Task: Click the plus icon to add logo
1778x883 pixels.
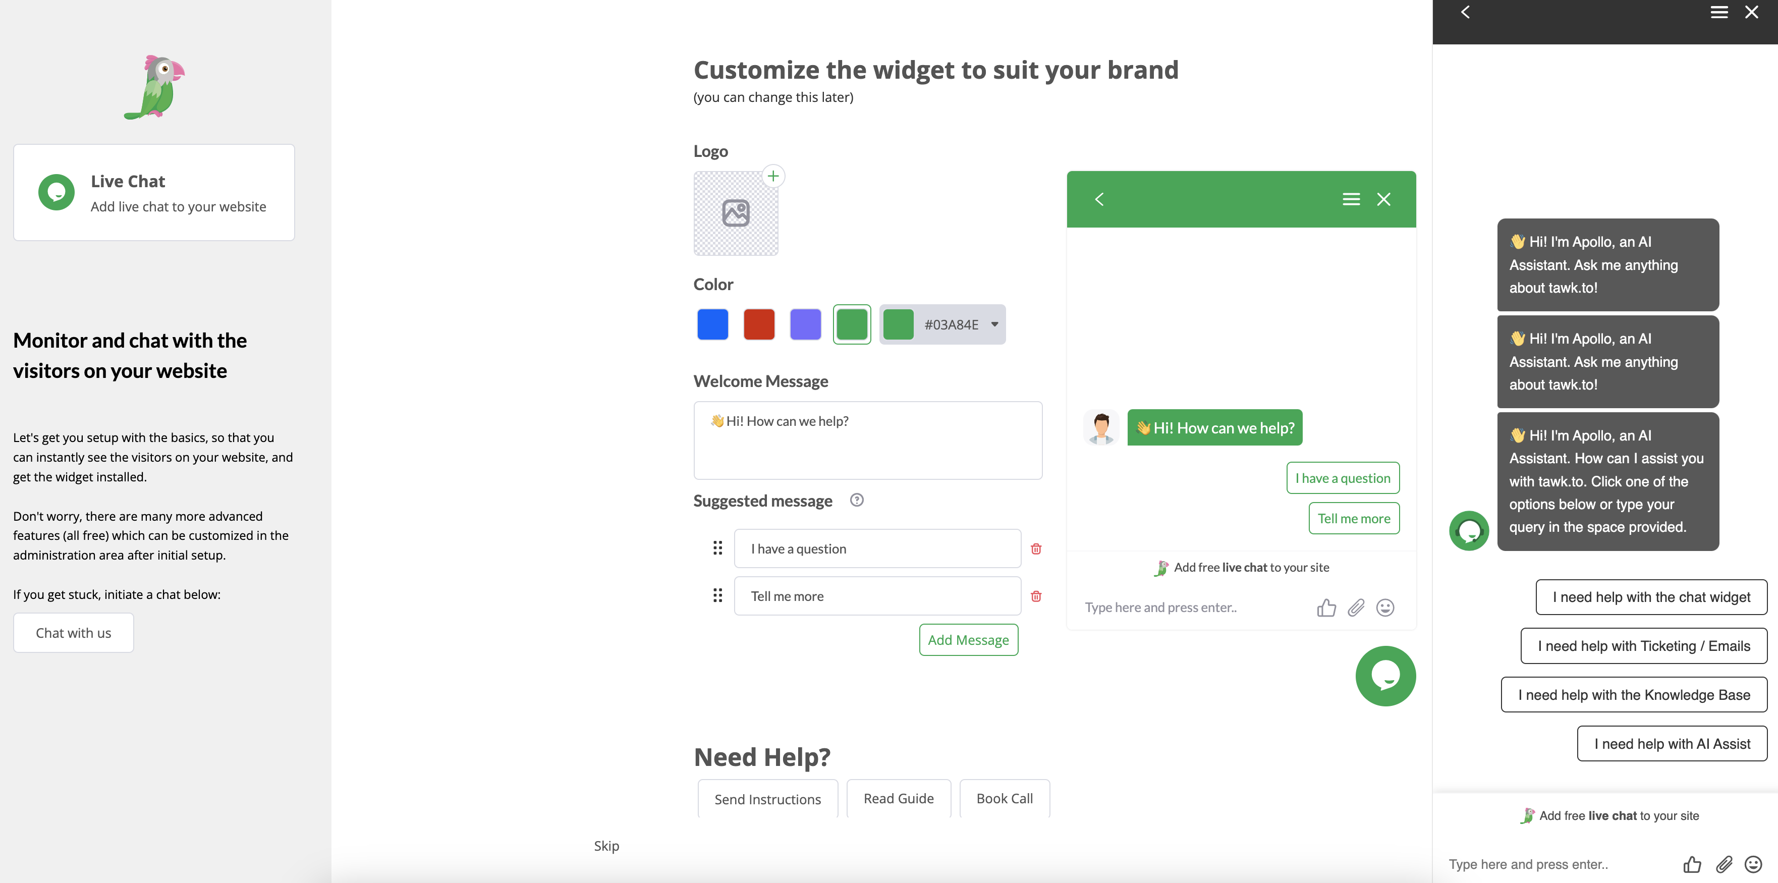Action: (773, 176)
